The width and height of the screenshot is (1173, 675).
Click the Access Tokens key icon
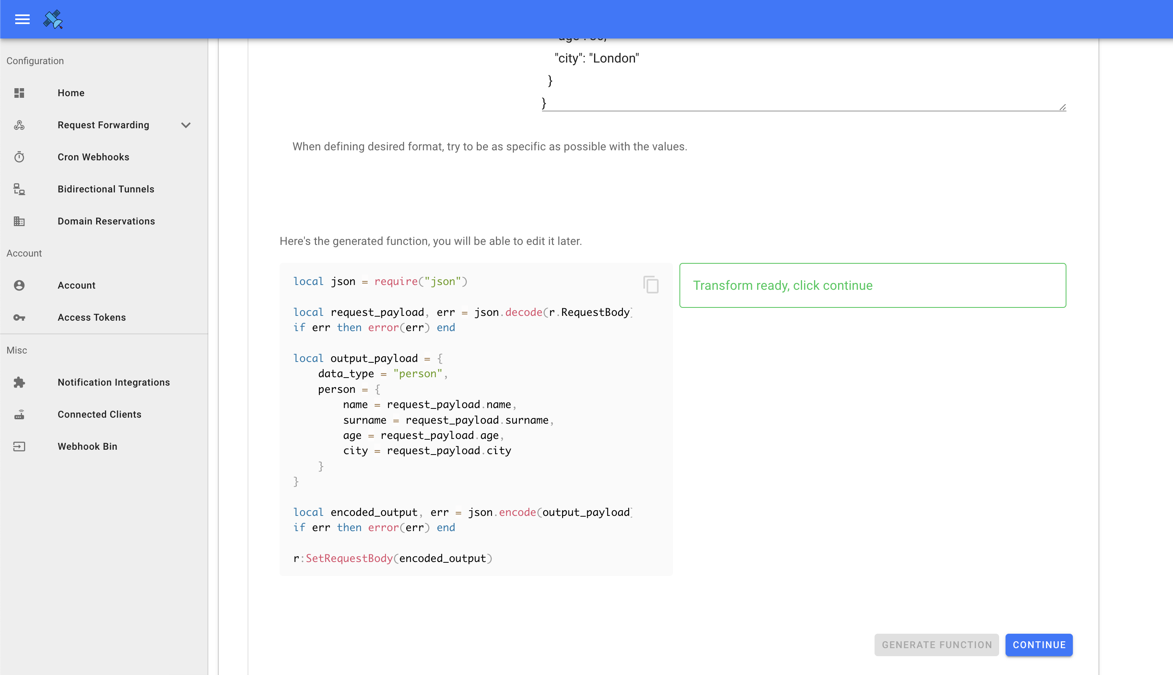19,317
